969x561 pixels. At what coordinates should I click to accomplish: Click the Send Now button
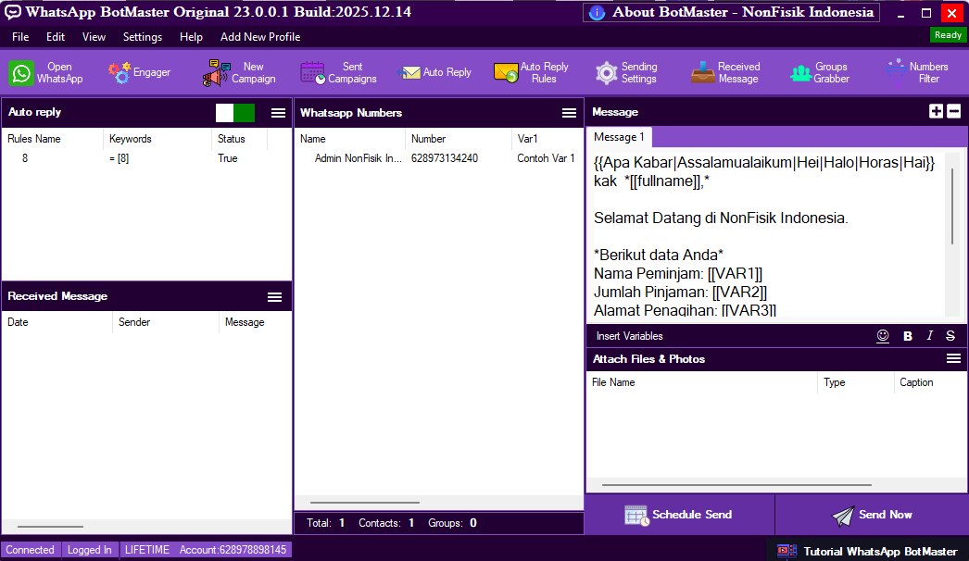[872, 515]
